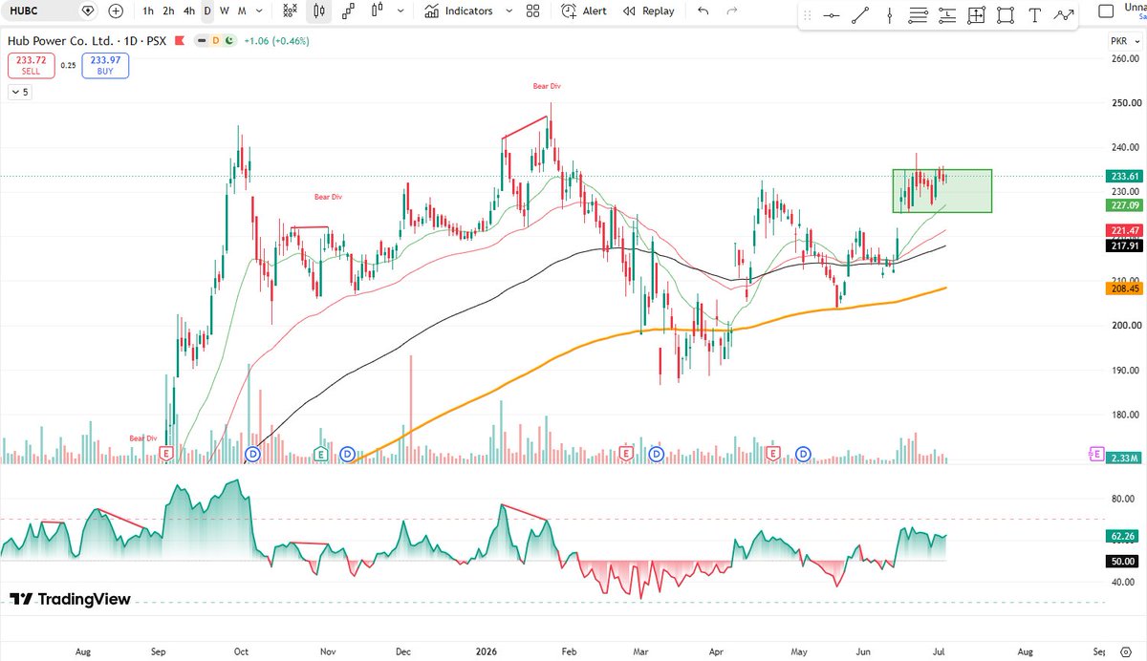Click the volume 2.33M label
Screen dimensions: 1147x661
(1124, 458)
